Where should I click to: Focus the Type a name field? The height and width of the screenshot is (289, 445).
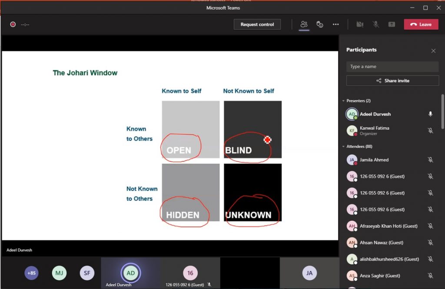tap(392, 66)
